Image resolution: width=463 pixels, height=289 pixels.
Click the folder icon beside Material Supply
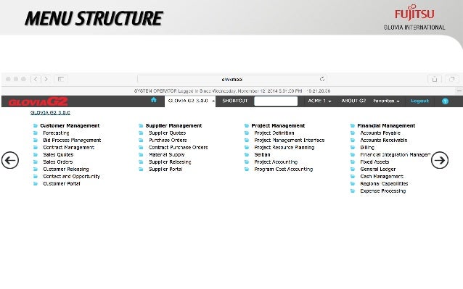coord(141,154)
